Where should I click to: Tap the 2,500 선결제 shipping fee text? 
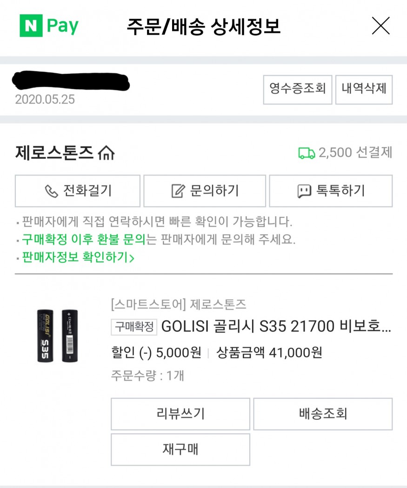pos(355,152)
